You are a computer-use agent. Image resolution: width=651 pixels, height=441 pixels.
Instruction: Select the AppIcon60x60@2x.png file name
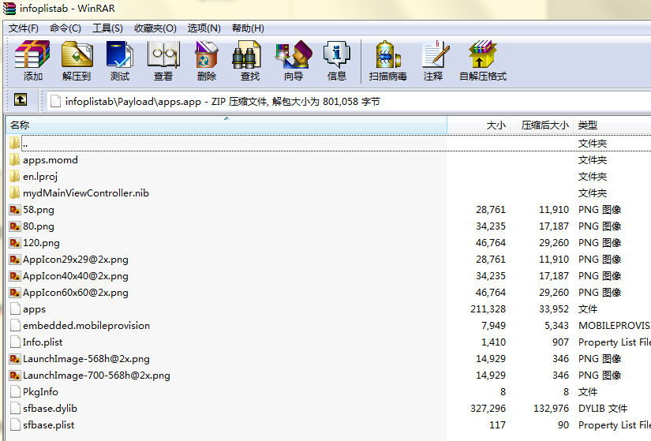pos(76,293)
